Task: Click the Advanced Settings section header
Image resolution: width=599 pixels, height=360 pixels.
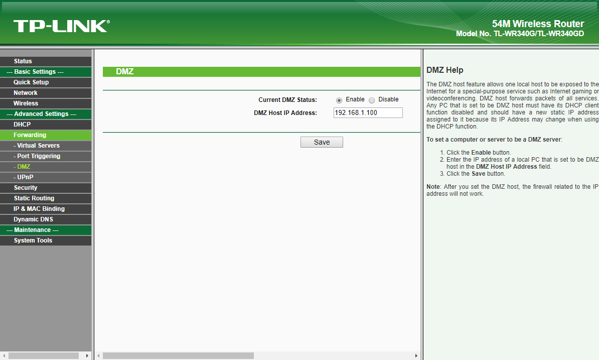Action: [46, 114]
